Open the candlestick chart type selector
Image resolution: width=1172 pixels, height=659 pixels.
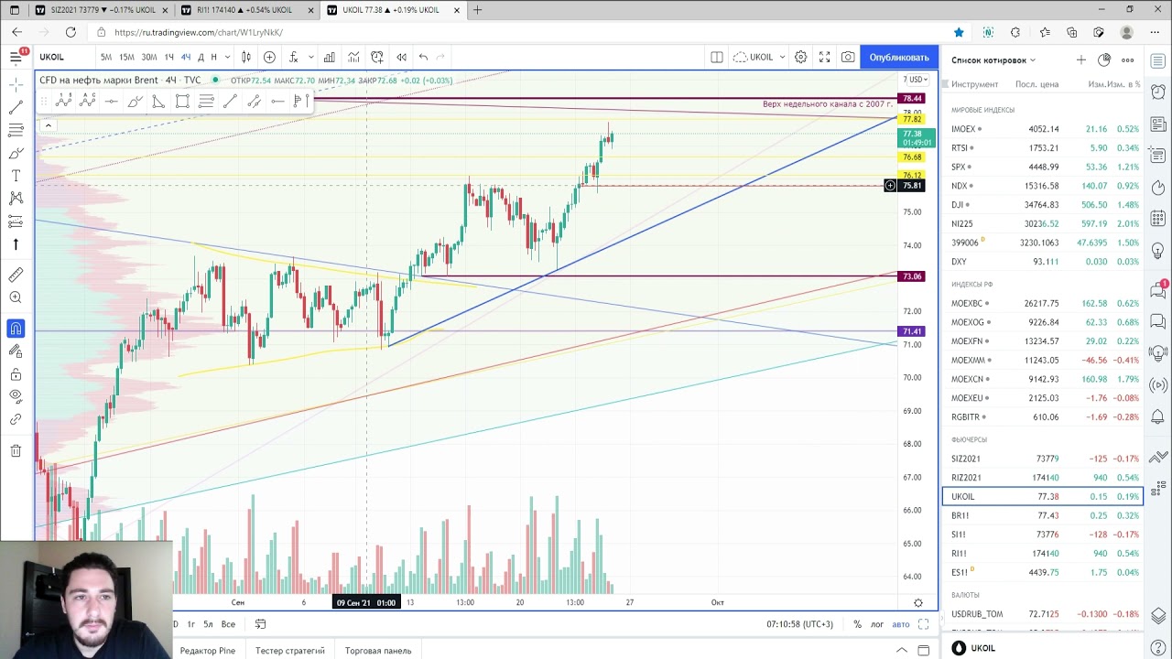click(245, 57)
